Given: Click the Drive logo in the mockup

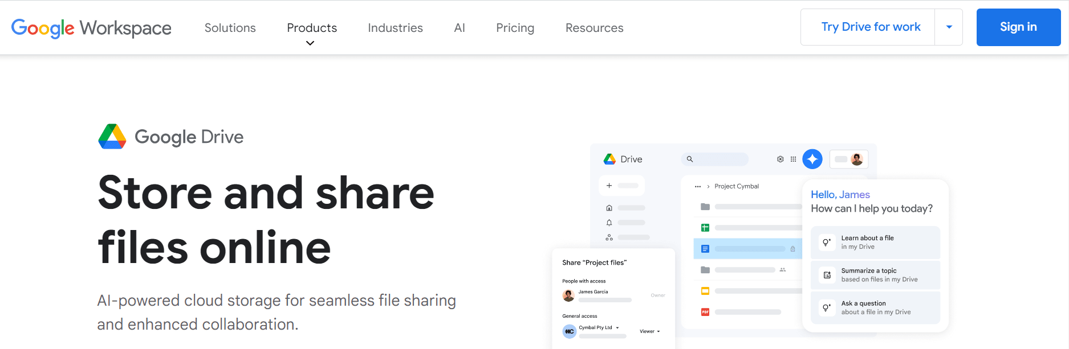Looking at the screenshot, I should (609, 159).
